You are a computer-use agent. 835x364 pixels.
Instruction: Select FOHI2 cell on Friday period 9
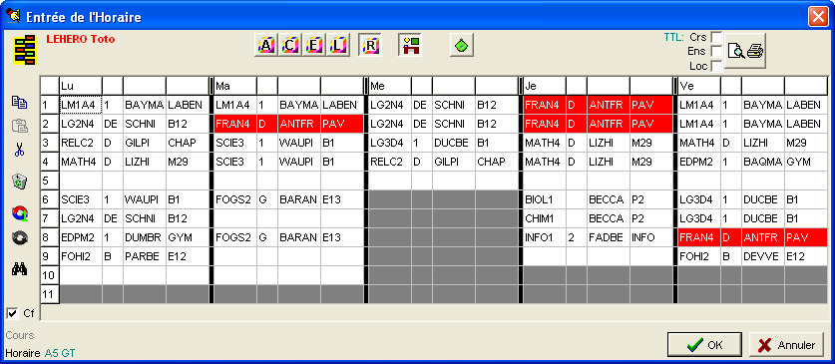(x=698, y=256)
